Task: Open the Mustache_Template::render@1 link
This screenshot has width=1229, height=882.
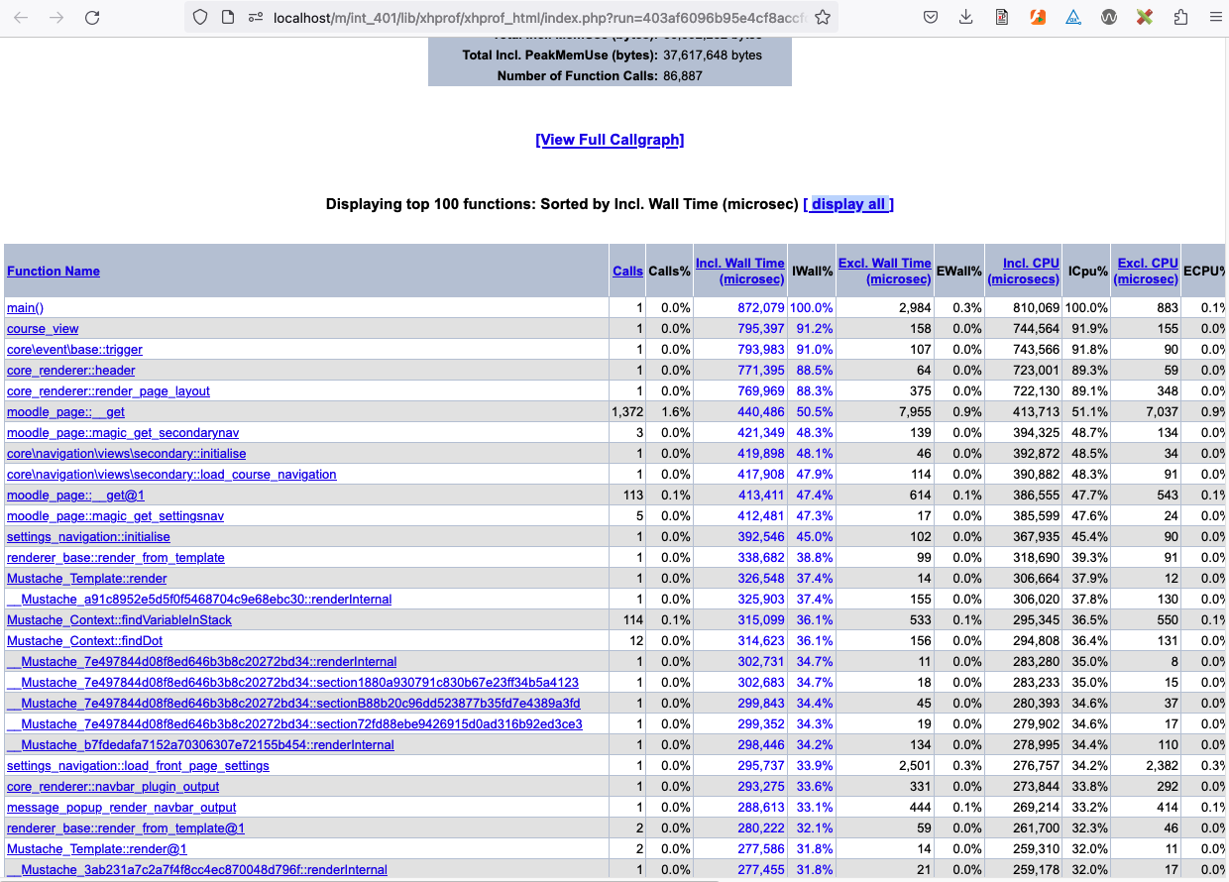Action: [97, 849]
